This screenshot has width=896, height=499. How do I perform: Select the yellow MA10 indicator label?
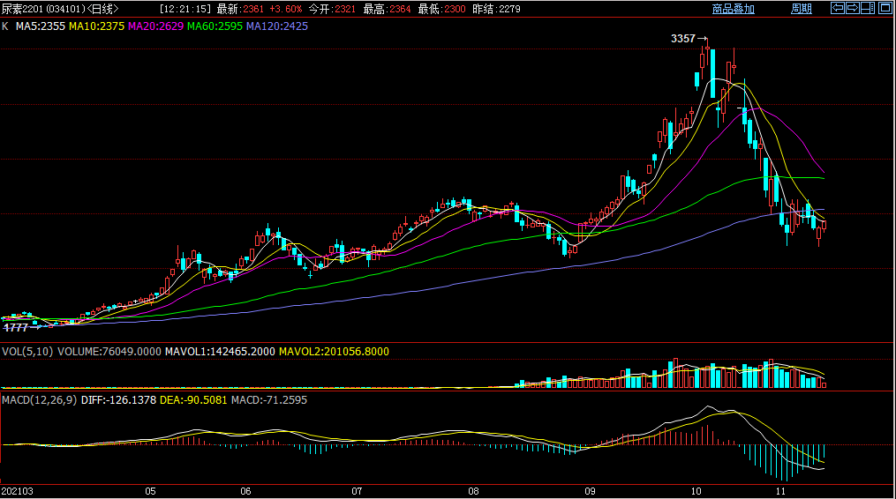(97, 26)
